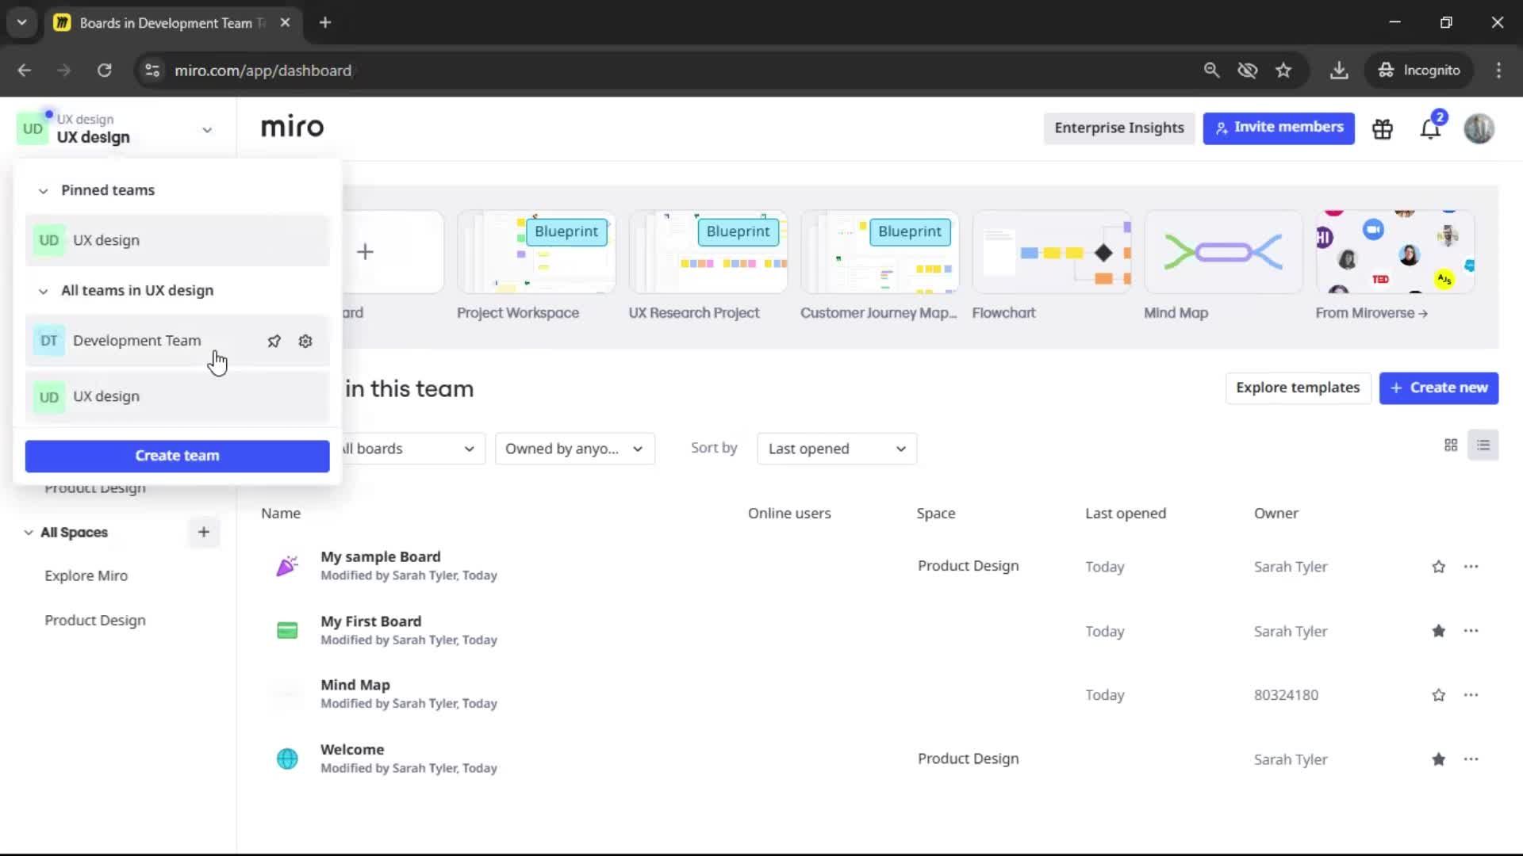Open the Owned by anyone dropdown
The width and height of the screenshot is (1523, 856).
pos(574,449)
